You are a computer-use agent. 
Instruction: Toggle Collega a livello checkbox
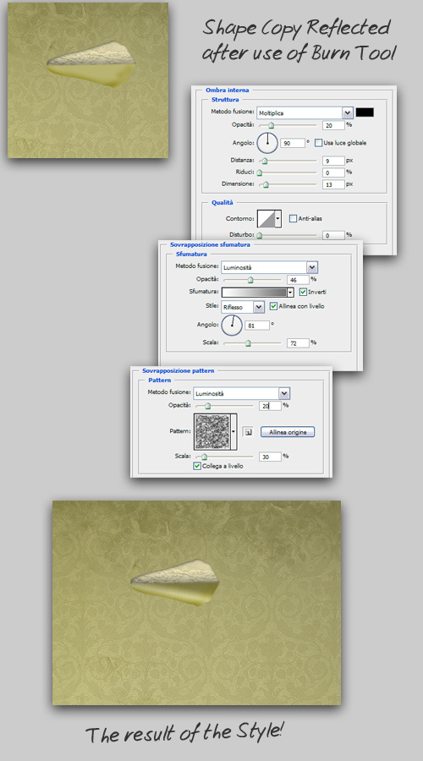coord(197,466)
